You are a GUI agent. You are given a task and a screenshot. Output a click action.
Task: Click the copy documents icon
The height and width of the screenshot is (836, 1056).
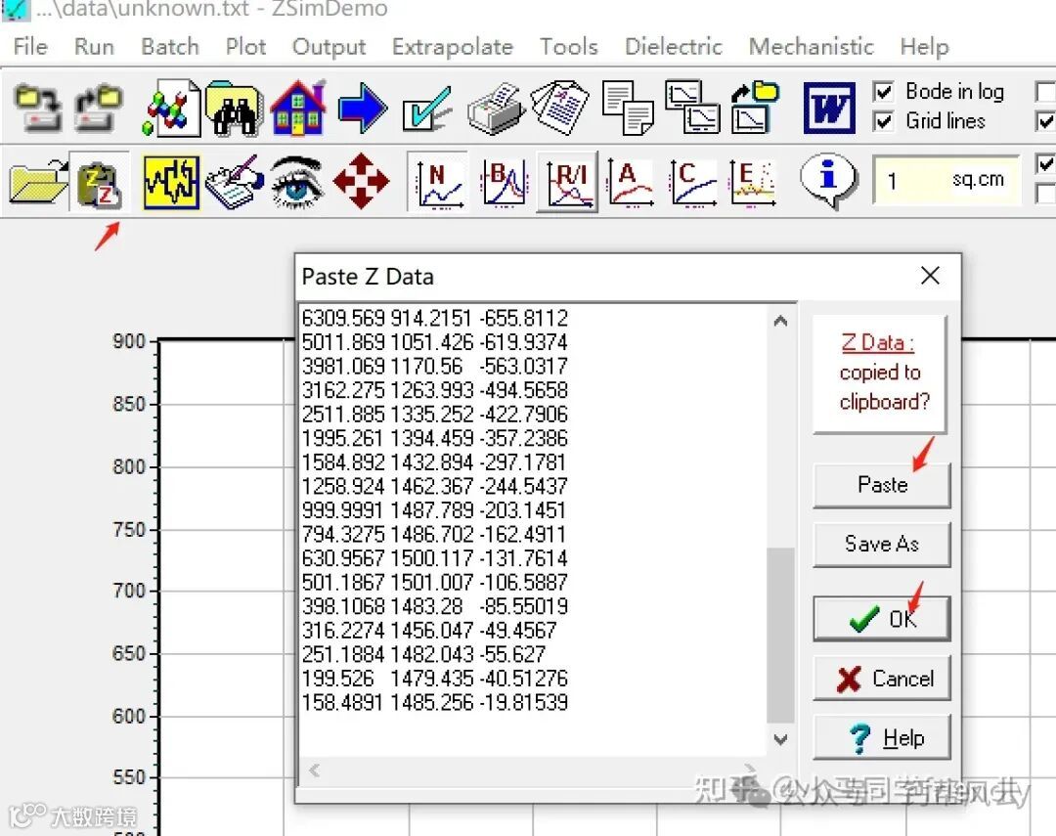[628, 109]
